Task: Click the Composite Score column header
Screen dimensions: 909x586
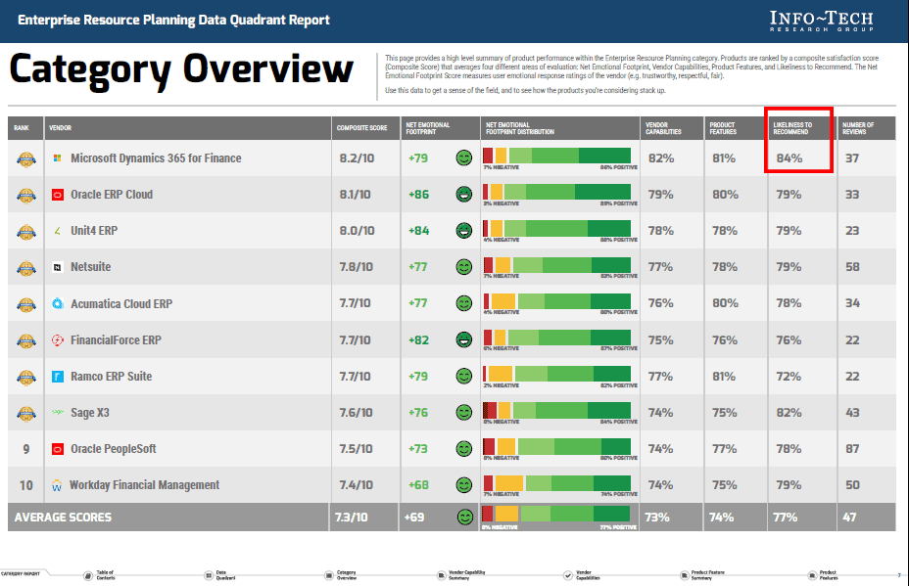Action: 361,128
